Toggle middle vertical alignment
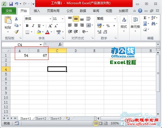Viewport: 162px width, 128px height. 76,19
